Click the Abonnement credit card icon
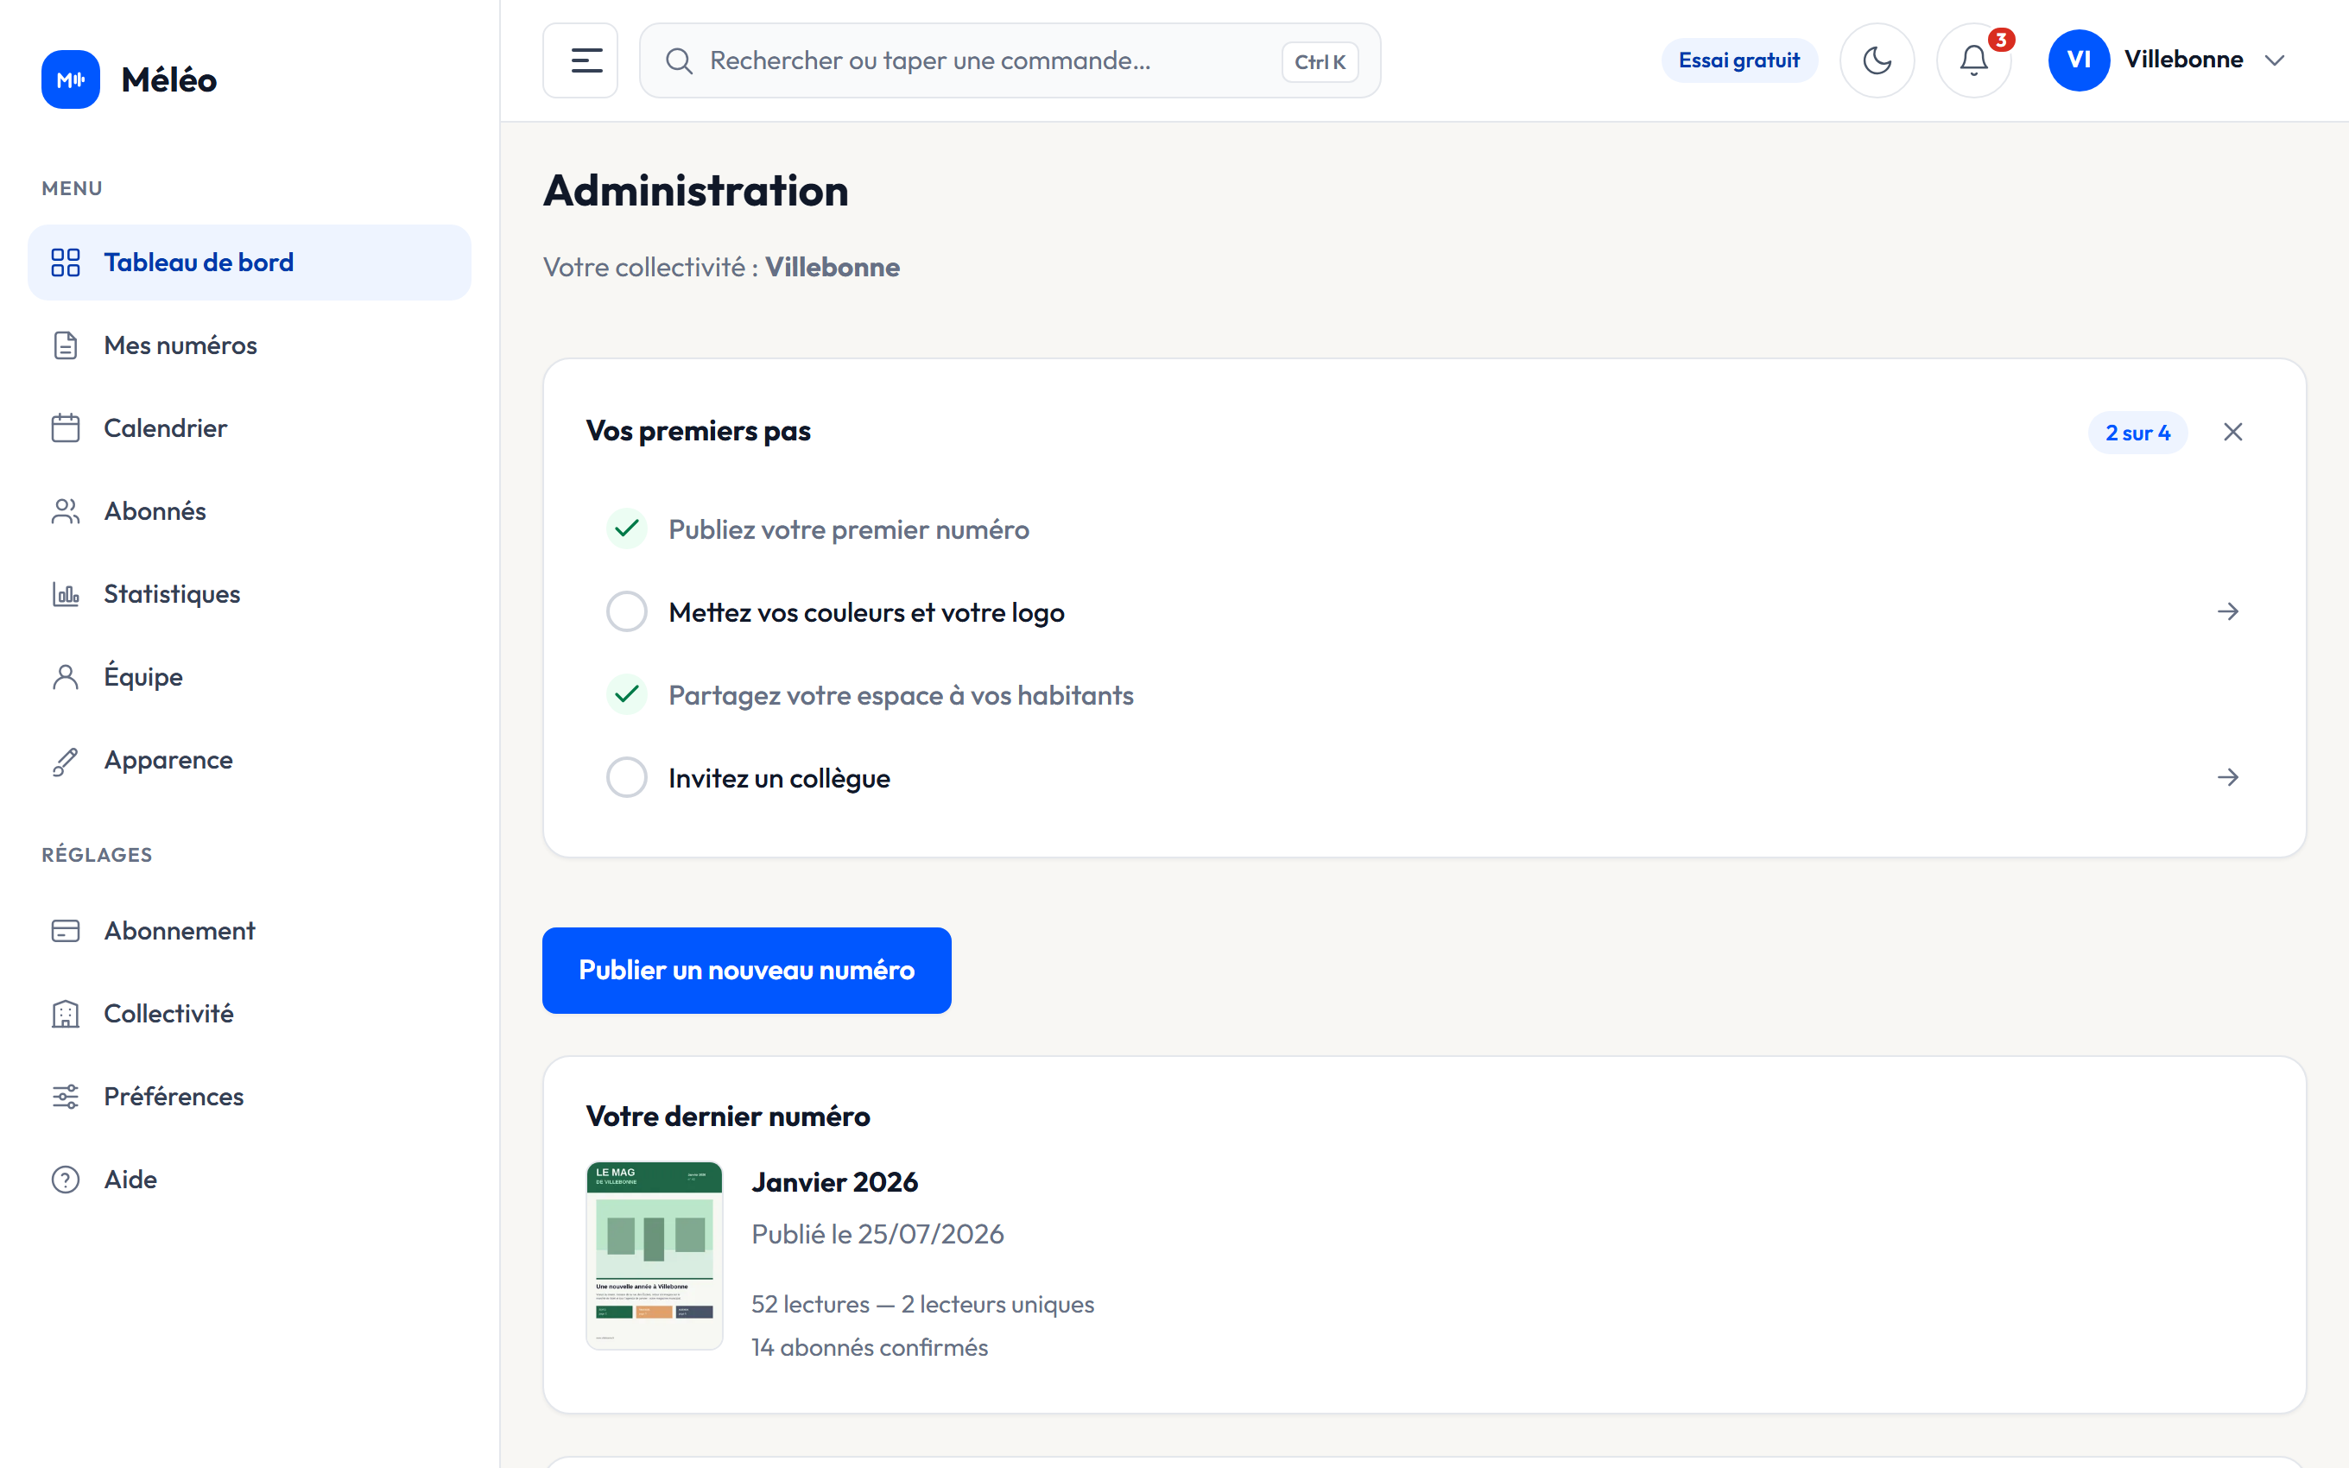Image resolution: width=2349 pixels, height=1468 pixels. [65, 931]
